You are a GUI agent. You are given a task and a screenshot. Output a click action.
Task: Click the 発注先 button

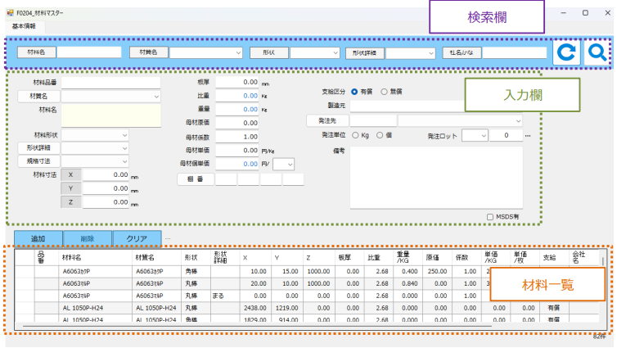[x=327, y=121]
